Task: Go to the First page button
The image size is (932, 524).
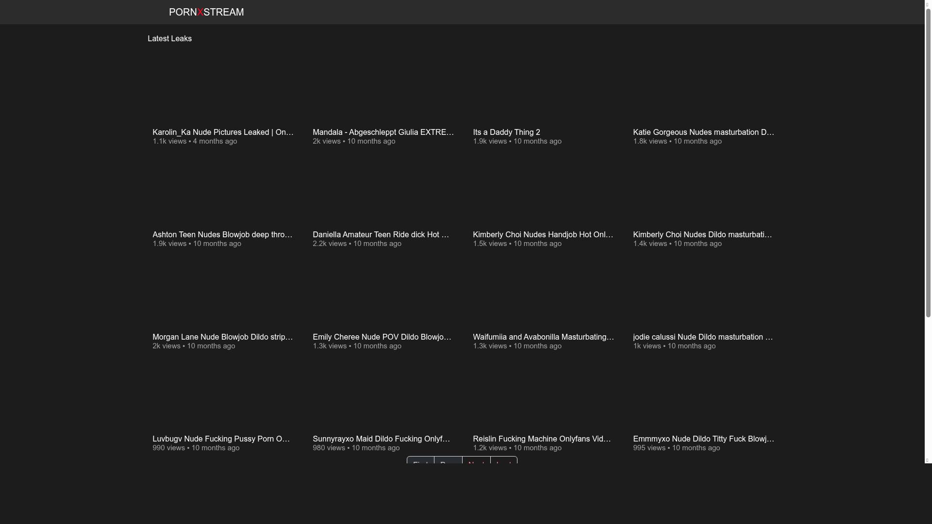Action: point(420,461)
